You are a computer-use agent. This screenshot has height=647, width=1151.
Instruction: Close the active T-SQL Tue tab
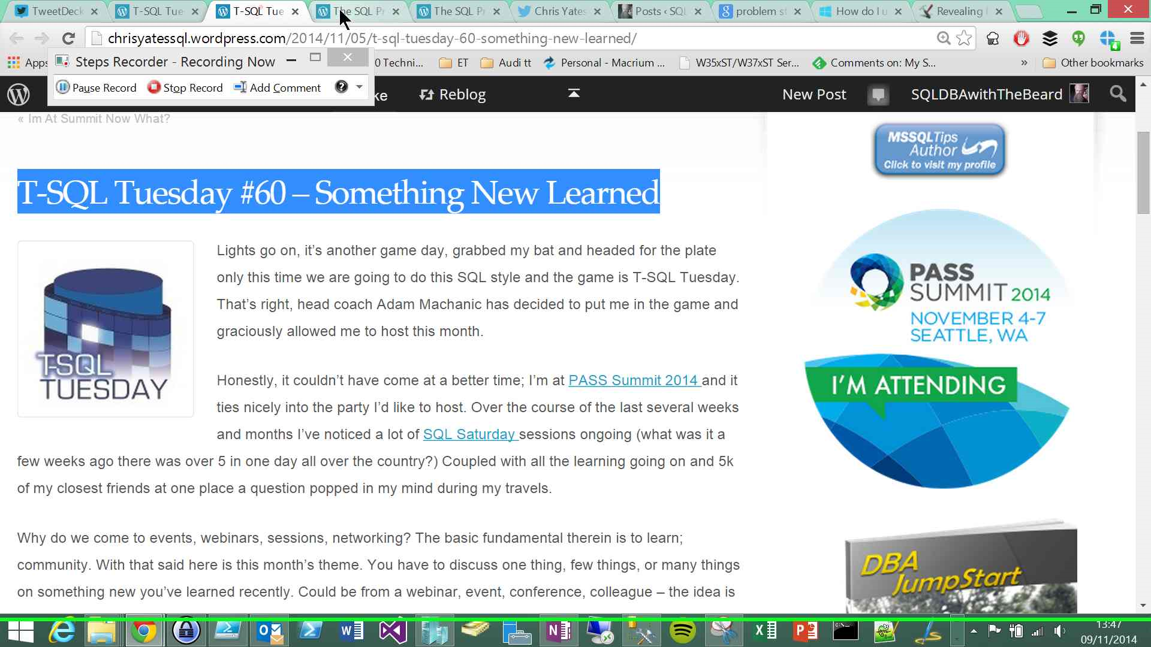[x=295, y=11]
